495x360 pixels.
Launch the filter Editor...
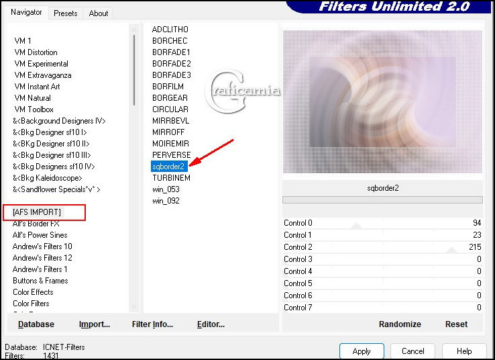pyautogui.click(x=211, y=324)
